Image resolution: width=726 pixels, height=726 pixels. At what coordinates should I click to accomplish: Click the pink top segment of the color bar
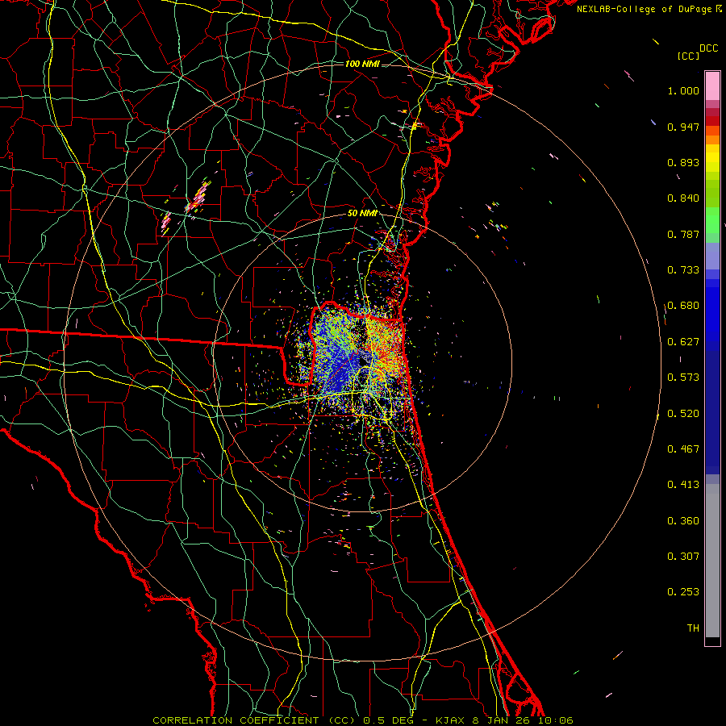(712, 86)
